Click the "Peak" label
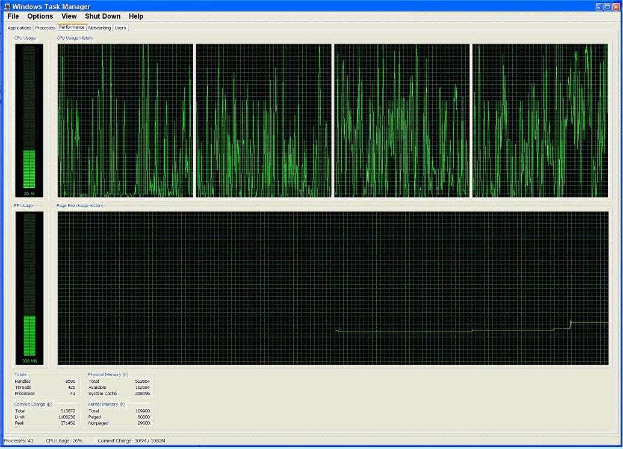Screen dimensions: 623x449 tap(19, 423)
